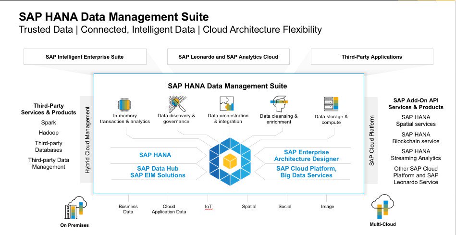Click SAP Data Hub SAP EIM Solutions label

pos(158,172)
